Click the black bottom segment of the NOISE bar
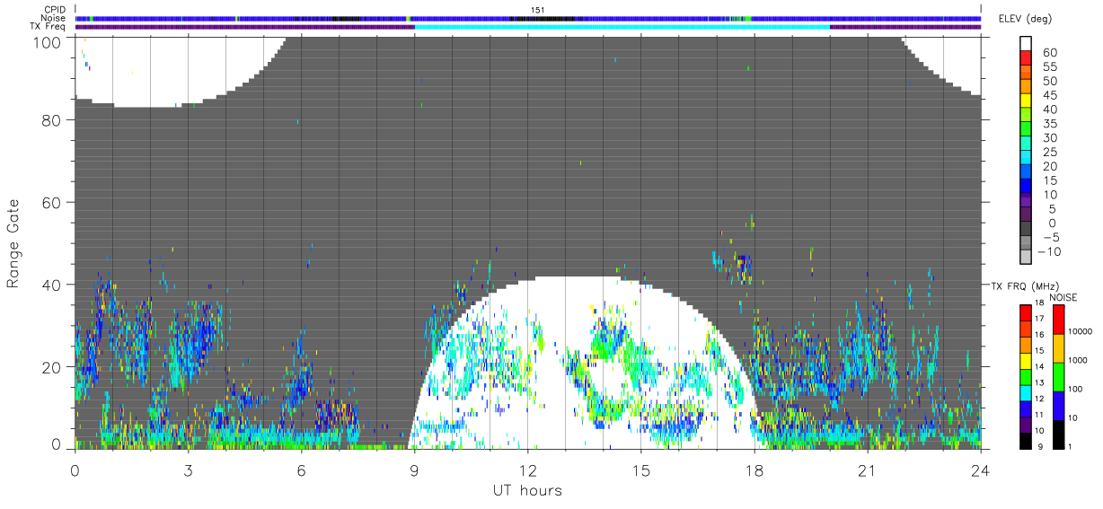This screenshot has width=1103, height=509. 1057,434
